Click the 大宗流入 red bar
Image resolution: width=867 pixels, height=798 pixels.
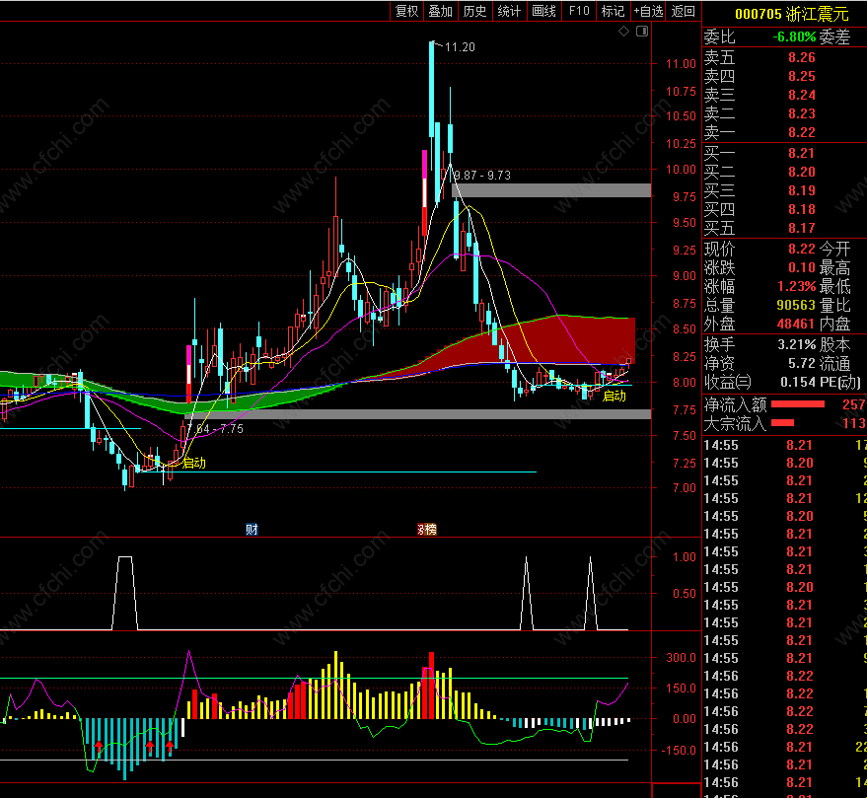tap(782, 423)
